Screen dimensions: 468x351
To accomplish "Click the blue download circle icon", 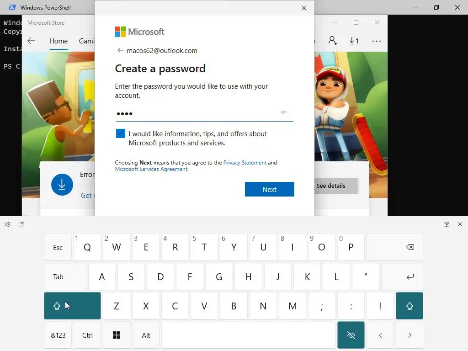I will (62, 185).
